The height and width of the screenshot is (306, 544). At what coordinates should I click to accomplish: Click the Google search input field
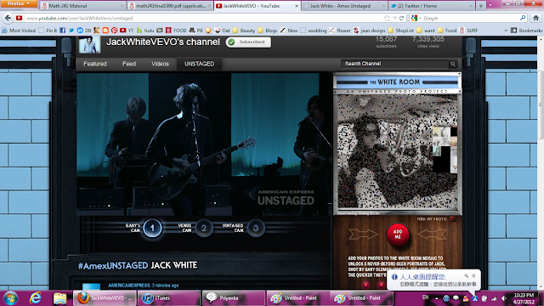coord(470,18)
